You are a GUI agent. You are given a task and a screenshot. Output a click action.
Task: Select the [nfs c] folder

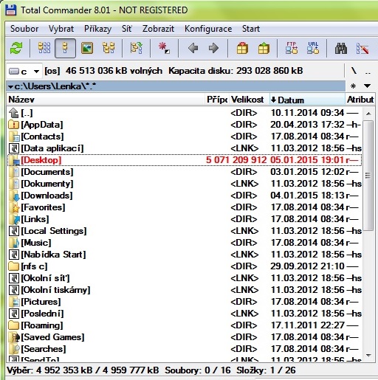point(185,266)
